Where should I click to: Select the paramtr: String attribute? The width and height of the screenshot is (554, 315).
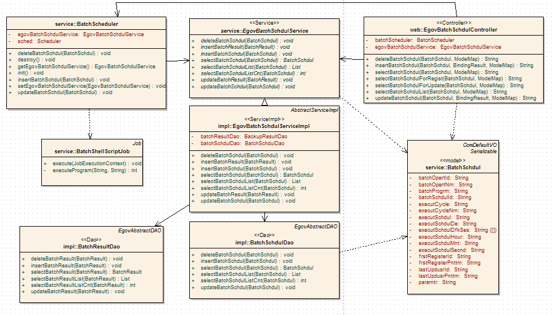coord(437,282)
